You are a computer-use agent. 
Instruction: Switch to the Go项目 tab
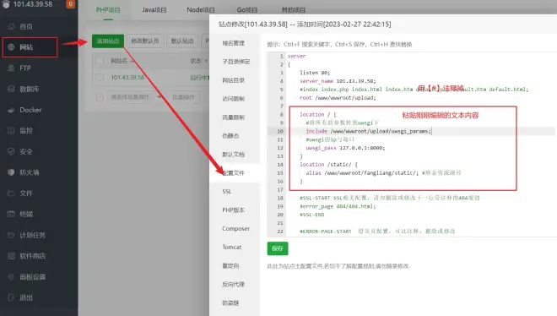point(247,10)
